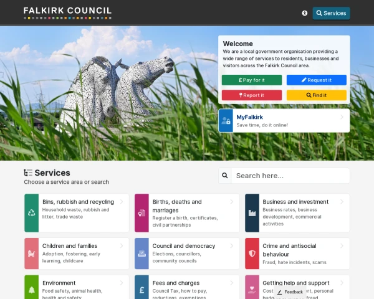Click the factory icon for Business and investment
The image size is (374, 299).
pyautogui.click(x=252, y=213)
